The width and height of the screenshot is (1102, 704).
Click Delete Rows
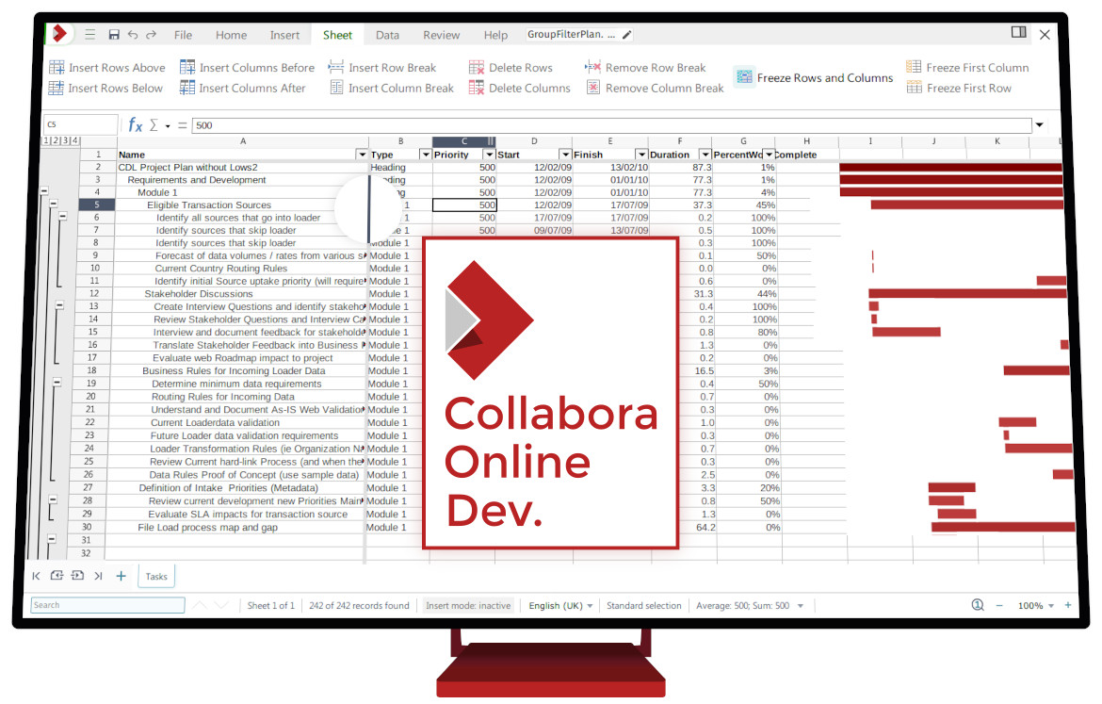point(510,68)
